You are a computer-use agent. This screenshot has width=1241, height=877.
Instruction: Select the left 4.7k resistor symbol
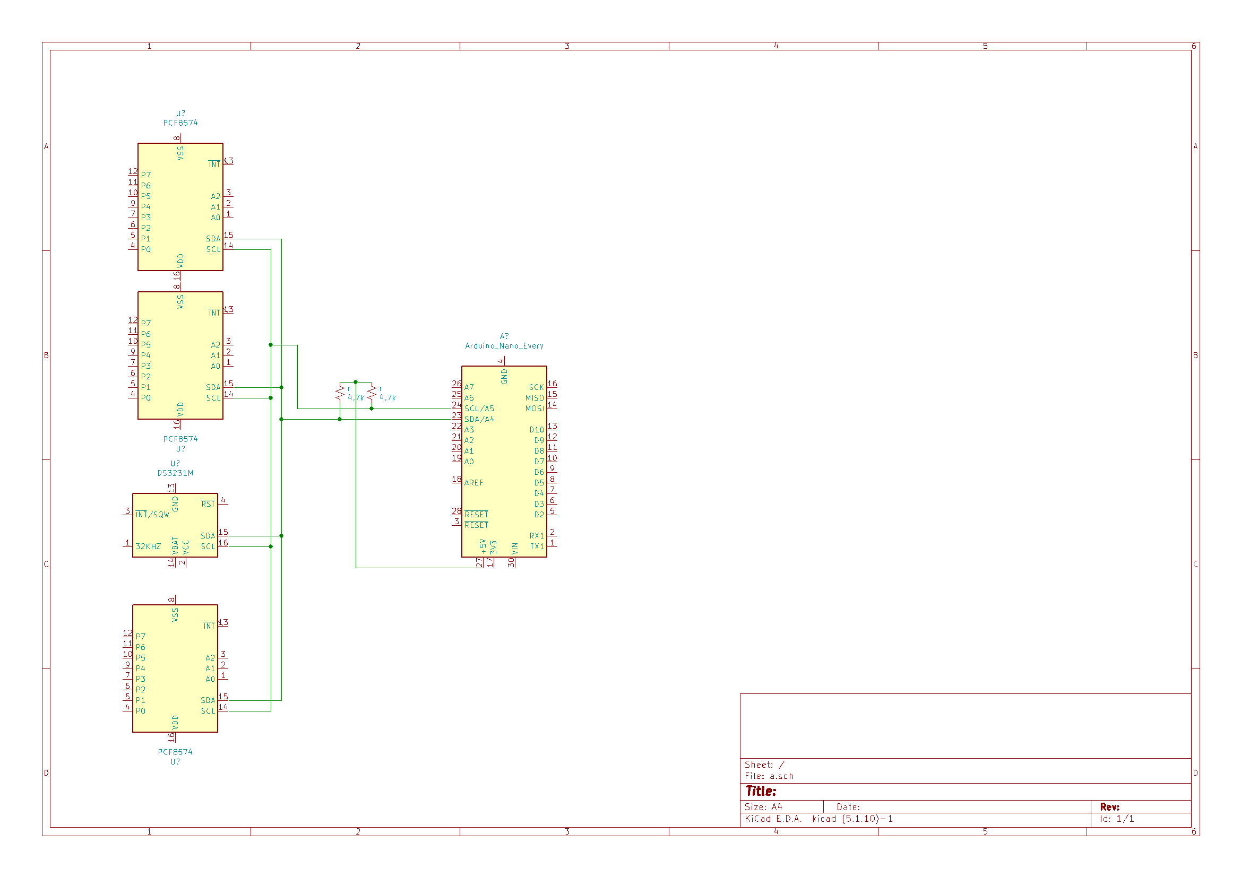click(340, 393)
